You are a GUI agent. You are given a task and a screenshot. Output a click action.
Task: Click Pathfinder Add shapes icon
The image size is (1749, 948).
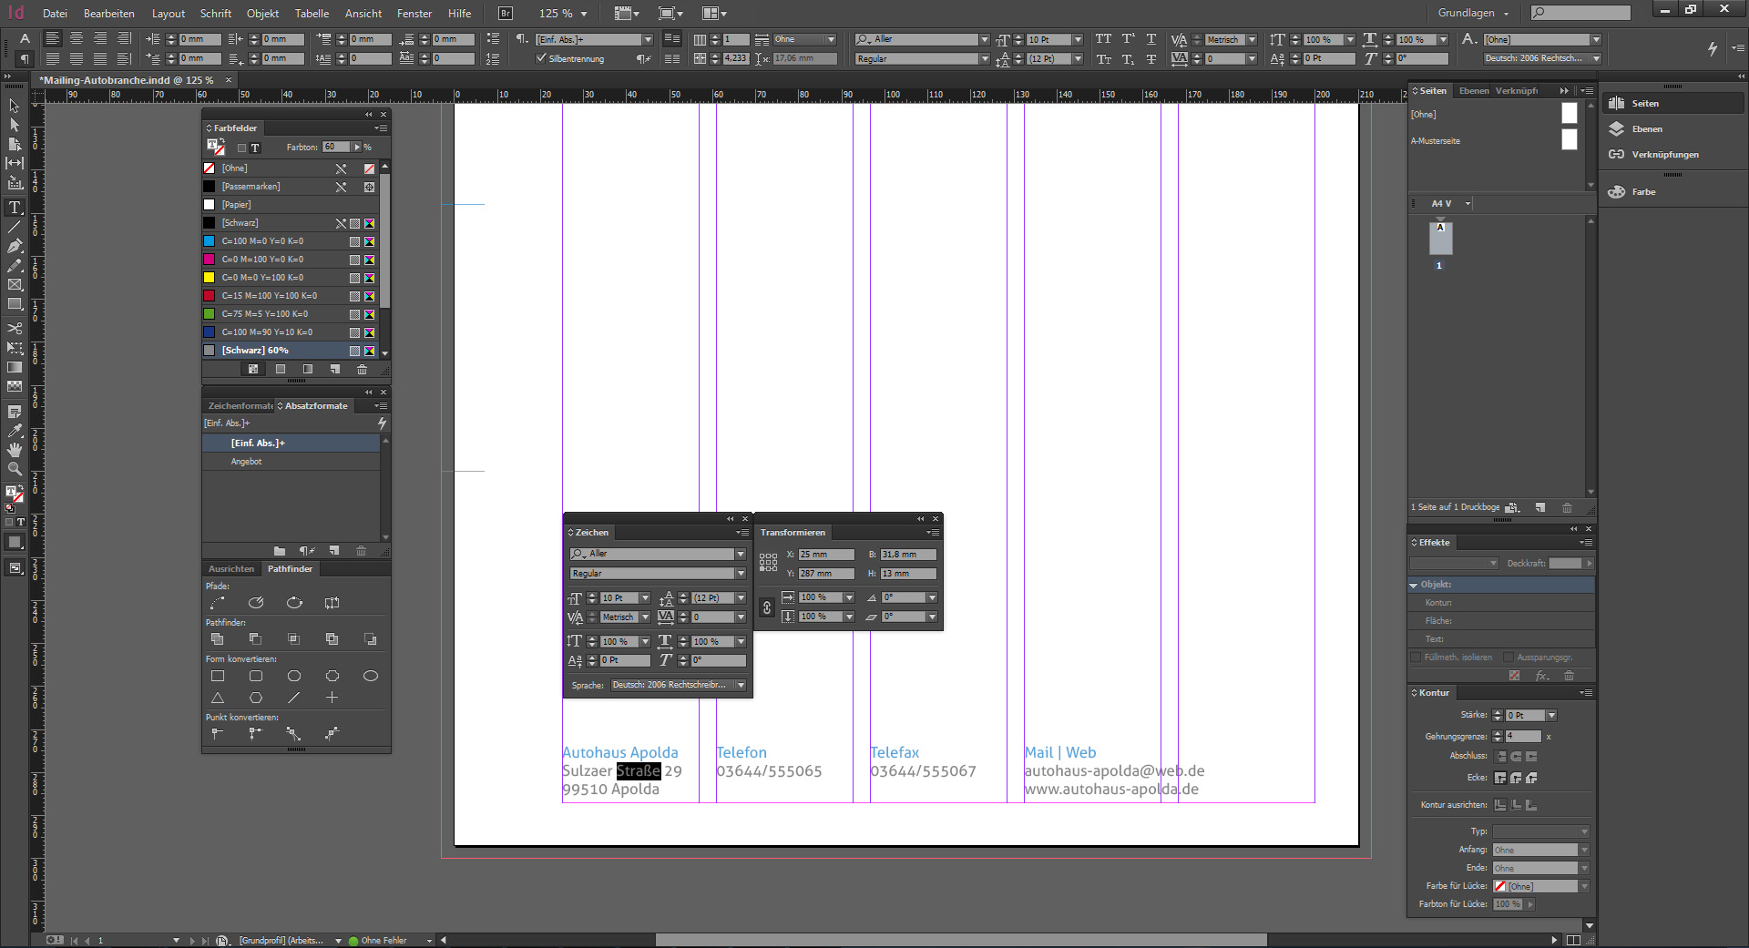coord(218,639)
